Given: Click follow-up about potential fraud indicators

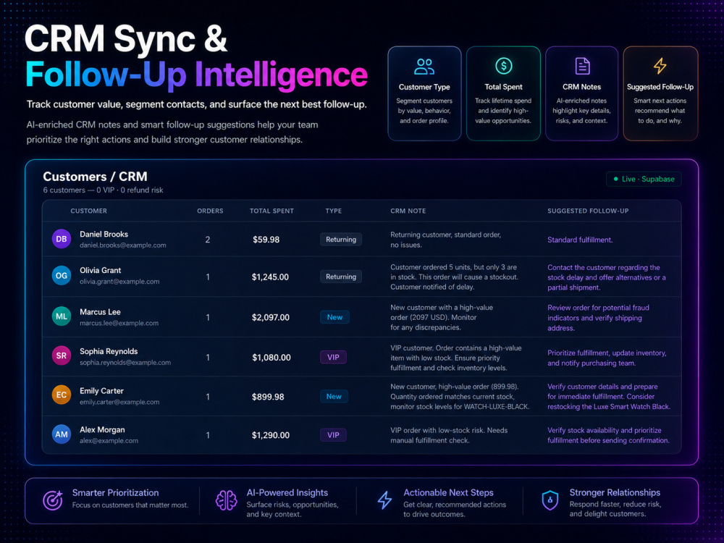Looking at the screenshot, I should [599, 318].
